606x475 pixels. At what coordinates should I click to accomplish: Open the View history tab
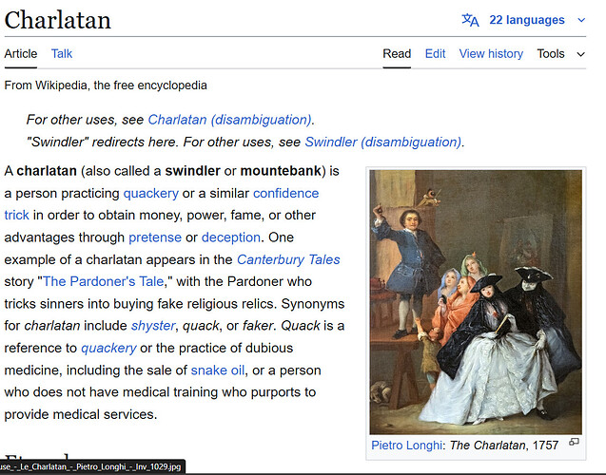[x=491, y=53]
